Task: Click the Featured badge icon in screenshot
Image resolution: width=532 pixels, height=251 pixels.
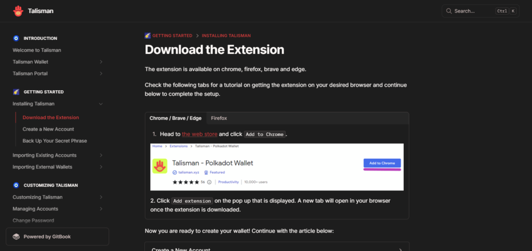Action: point(206,172)
